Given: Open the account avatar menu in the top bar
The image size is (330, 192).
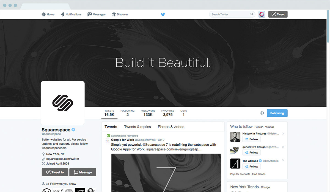Looking at the screenshot, I should coord(262,14).
